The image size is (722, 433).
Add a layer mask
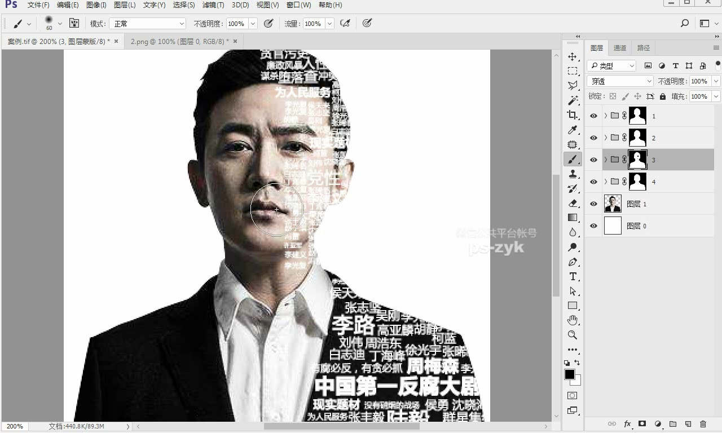(x=642, y=424)
